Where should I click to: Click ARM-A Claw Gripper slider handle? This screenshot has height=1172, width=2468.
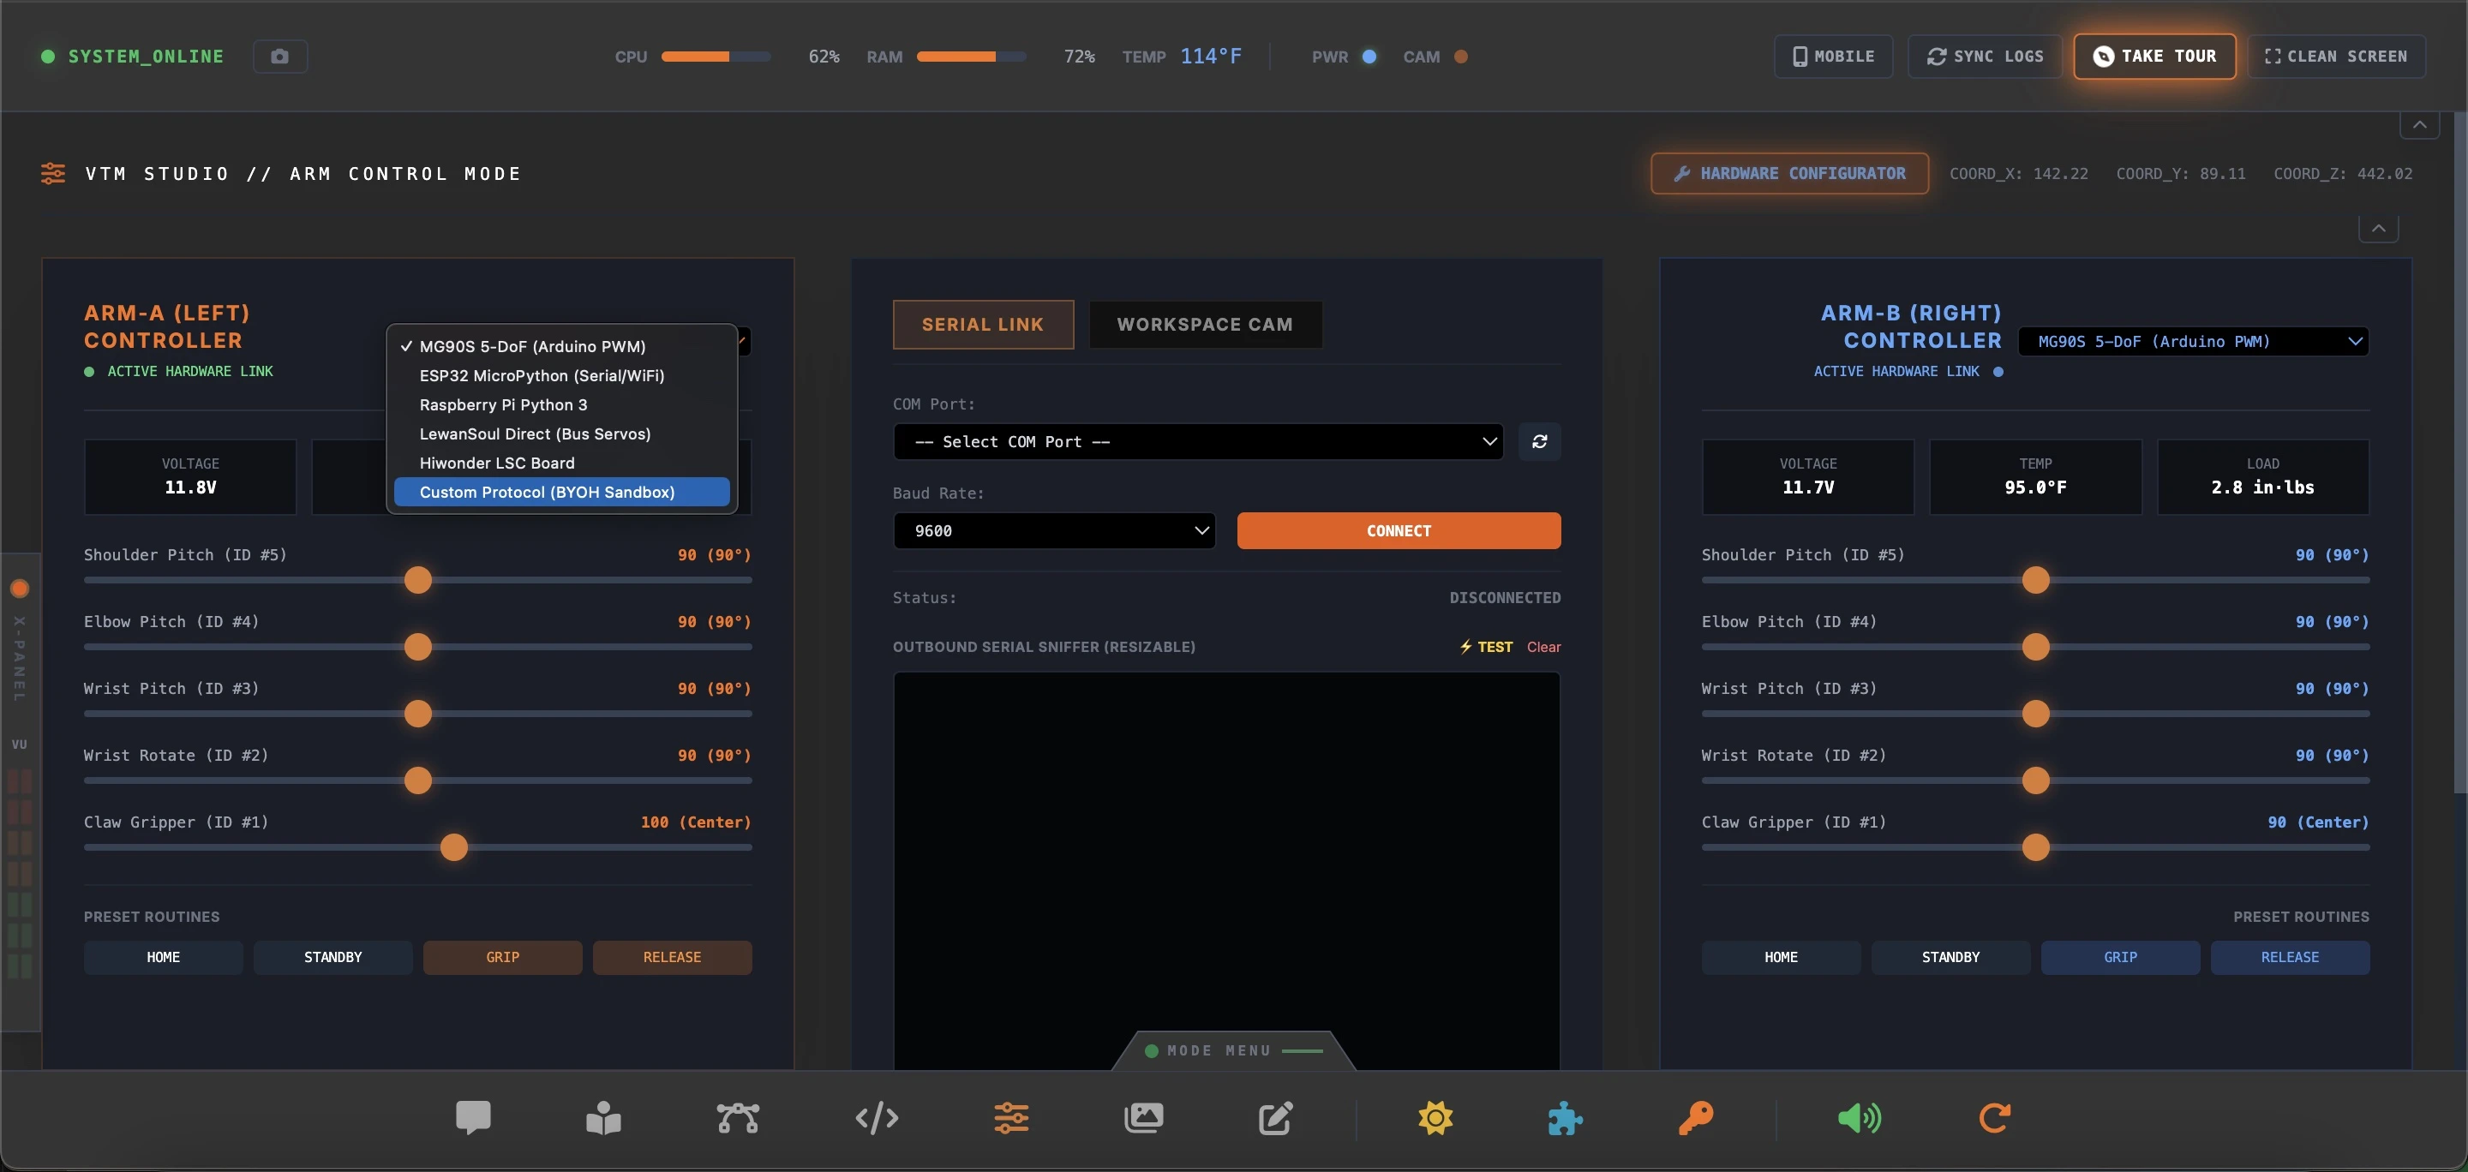454,847
